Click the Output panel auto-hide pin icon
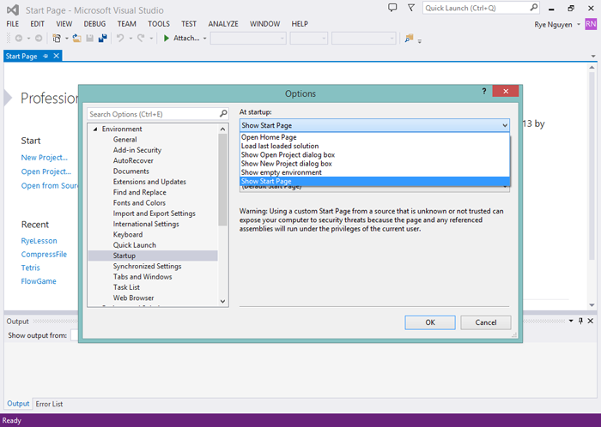 tap(580, 321)
